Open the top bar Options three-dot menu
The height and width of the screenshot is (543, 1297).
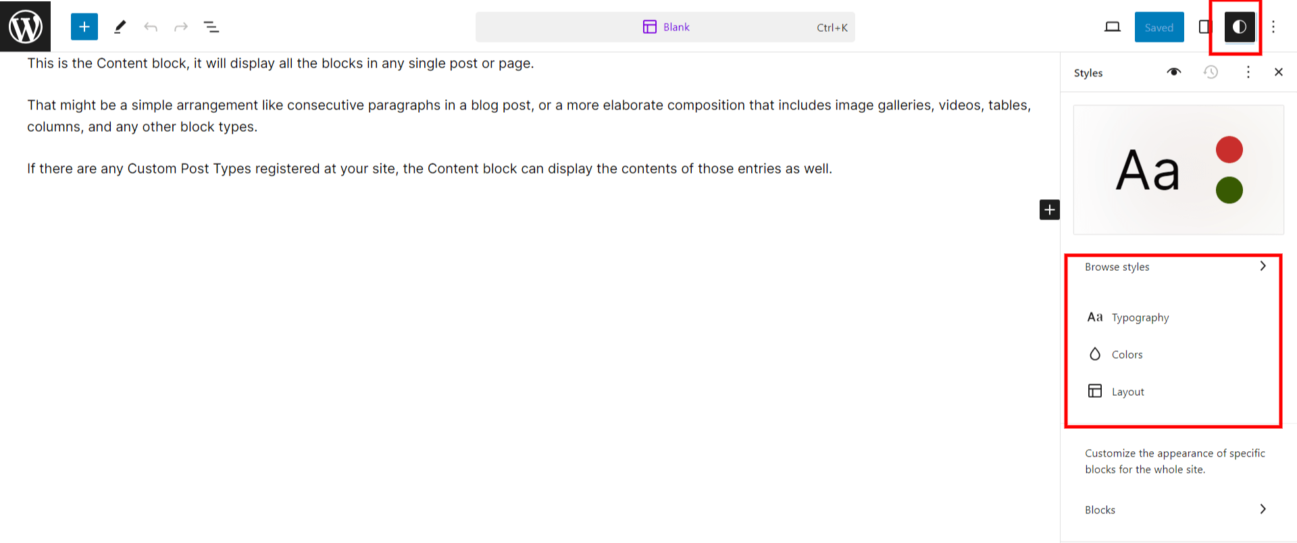pos(1273,27)
